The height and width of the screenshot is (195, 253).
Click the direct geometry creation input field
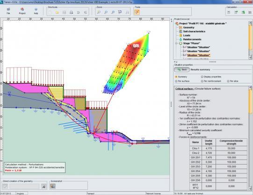24,186
